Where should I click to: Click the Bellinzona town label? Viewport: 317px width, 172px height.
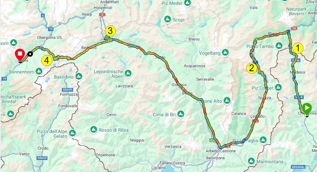point(215,158)
